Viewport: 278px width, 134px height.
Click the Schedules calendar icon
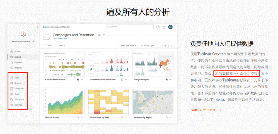tap(12, 89)
